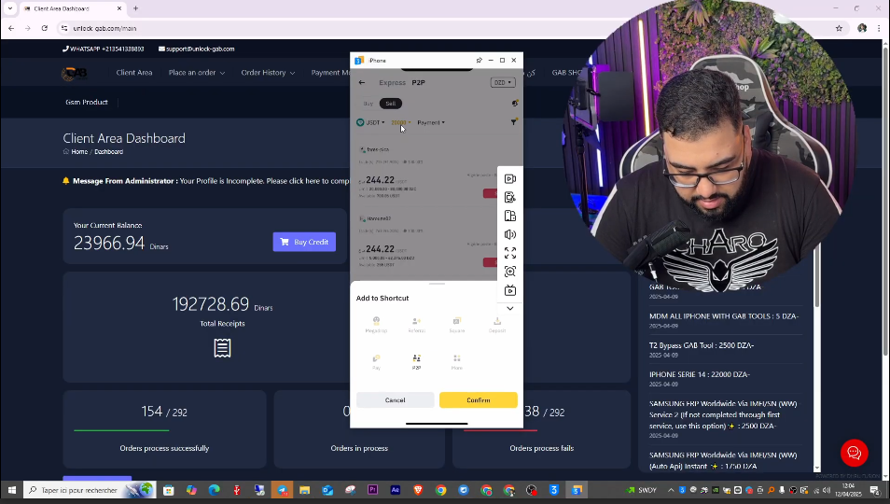Click the screenshot icon in side toolbar

click(x=509, y=197)
